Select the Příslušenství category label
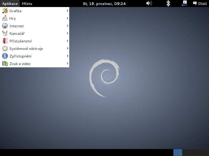 pyautogui.click(x=21, y=41)
